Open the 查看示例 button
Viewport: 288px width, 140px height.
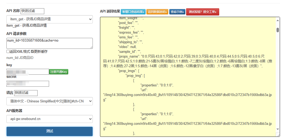(x=177, y=12)
